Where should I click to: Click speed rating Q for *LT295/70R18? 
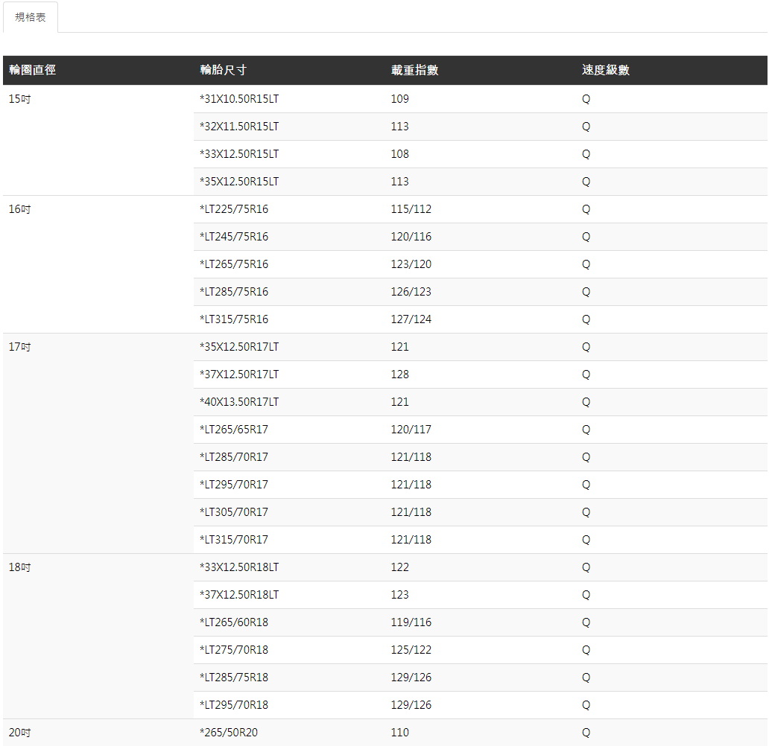click(x=586, y=705)
